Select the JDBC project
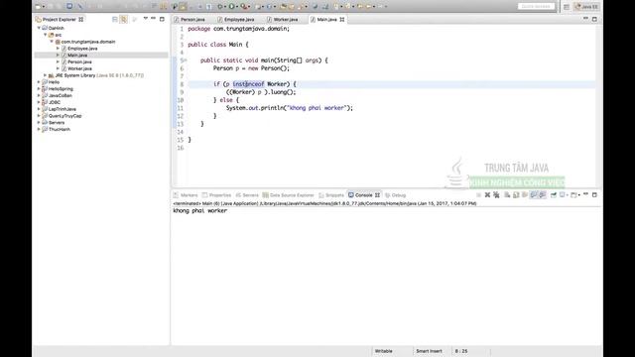 (x=55, y=102)
